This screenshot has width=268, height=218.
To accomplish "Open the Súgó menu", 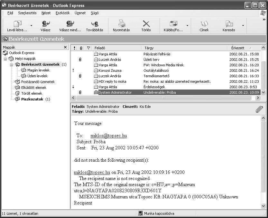I will pos(95,13).
